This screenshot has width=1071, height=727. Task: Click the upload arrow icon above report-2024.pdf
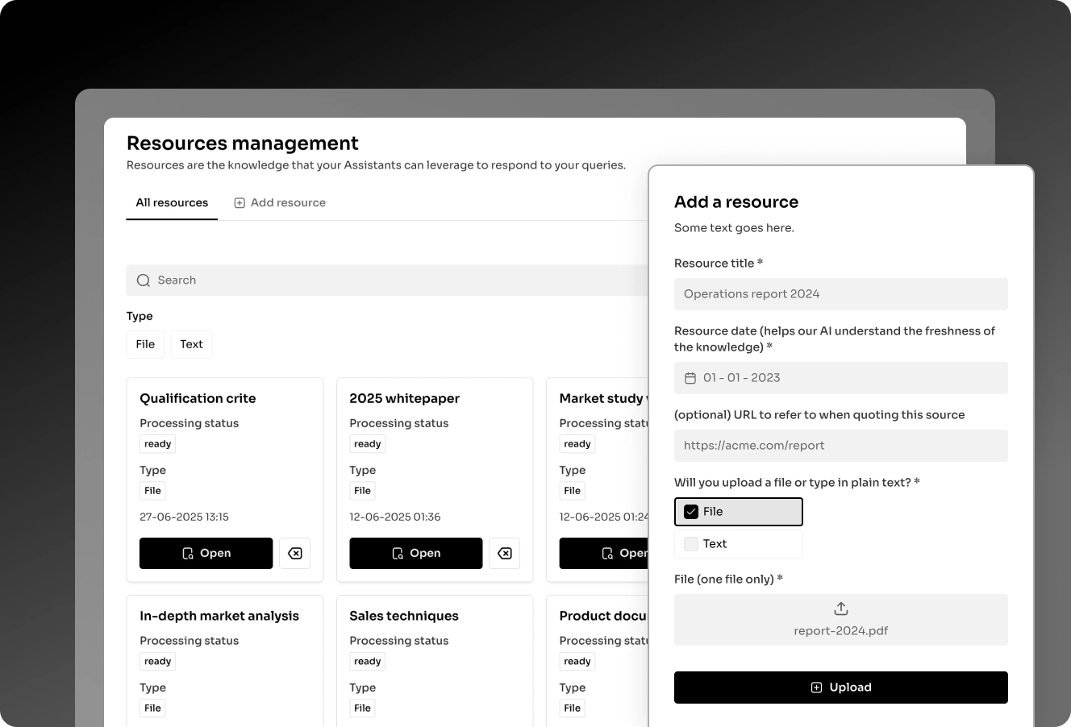tap(841, 609)
